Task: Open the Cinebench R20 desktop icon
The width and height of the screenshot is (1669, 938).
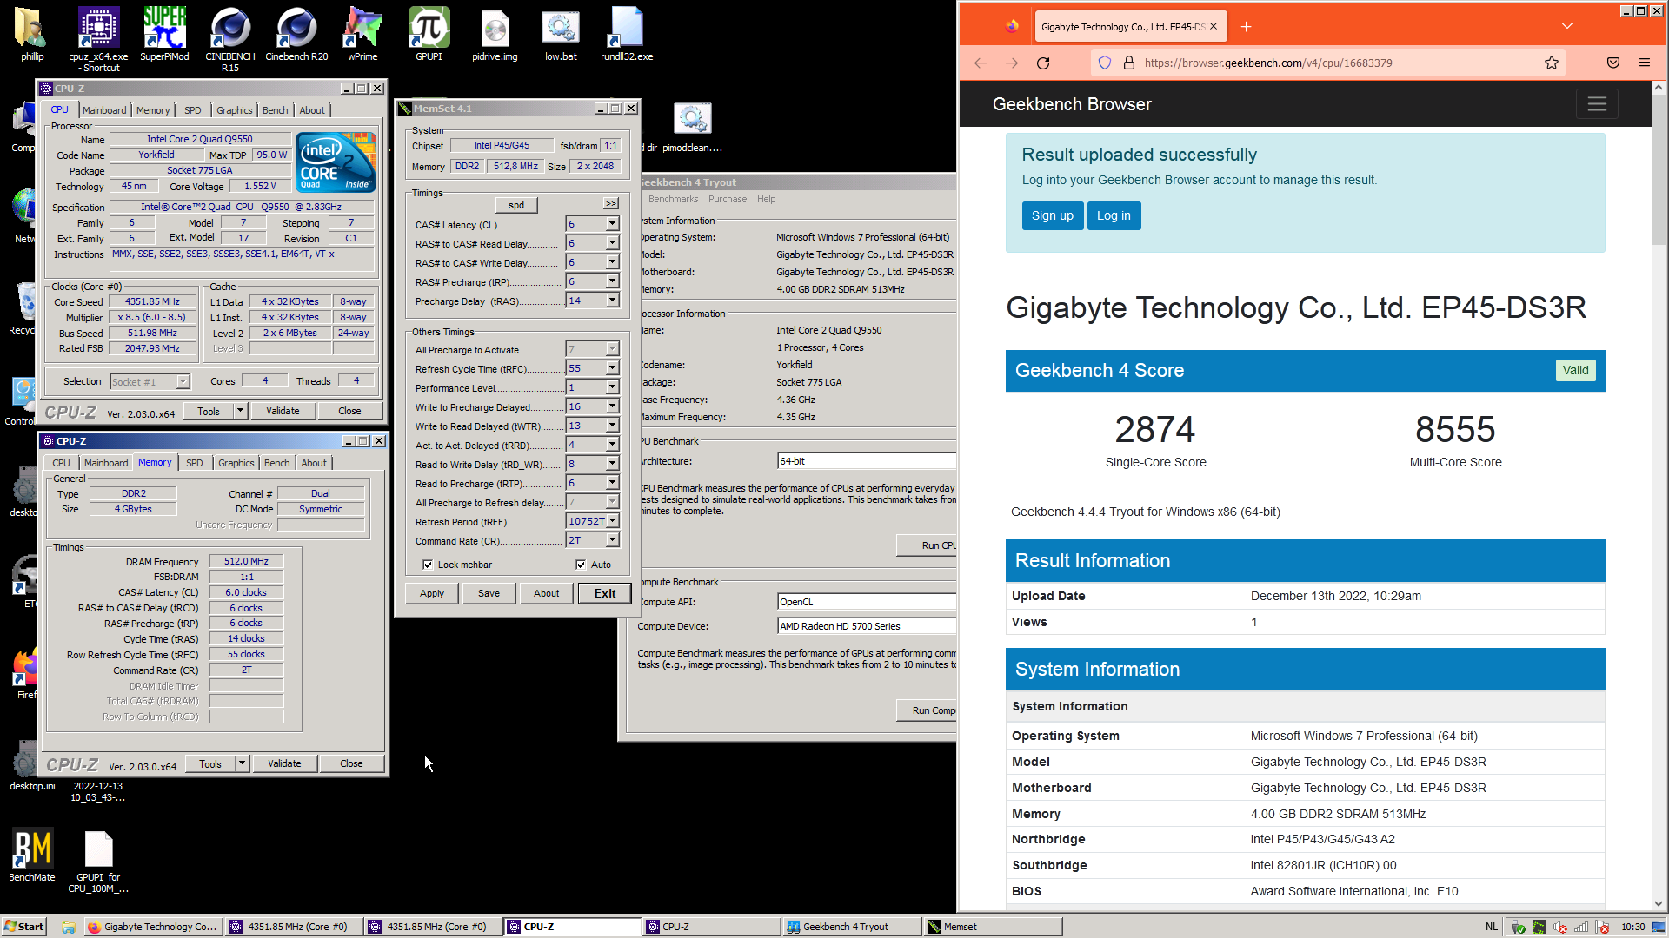Action: pyautogui.click(x=296, y=34)
